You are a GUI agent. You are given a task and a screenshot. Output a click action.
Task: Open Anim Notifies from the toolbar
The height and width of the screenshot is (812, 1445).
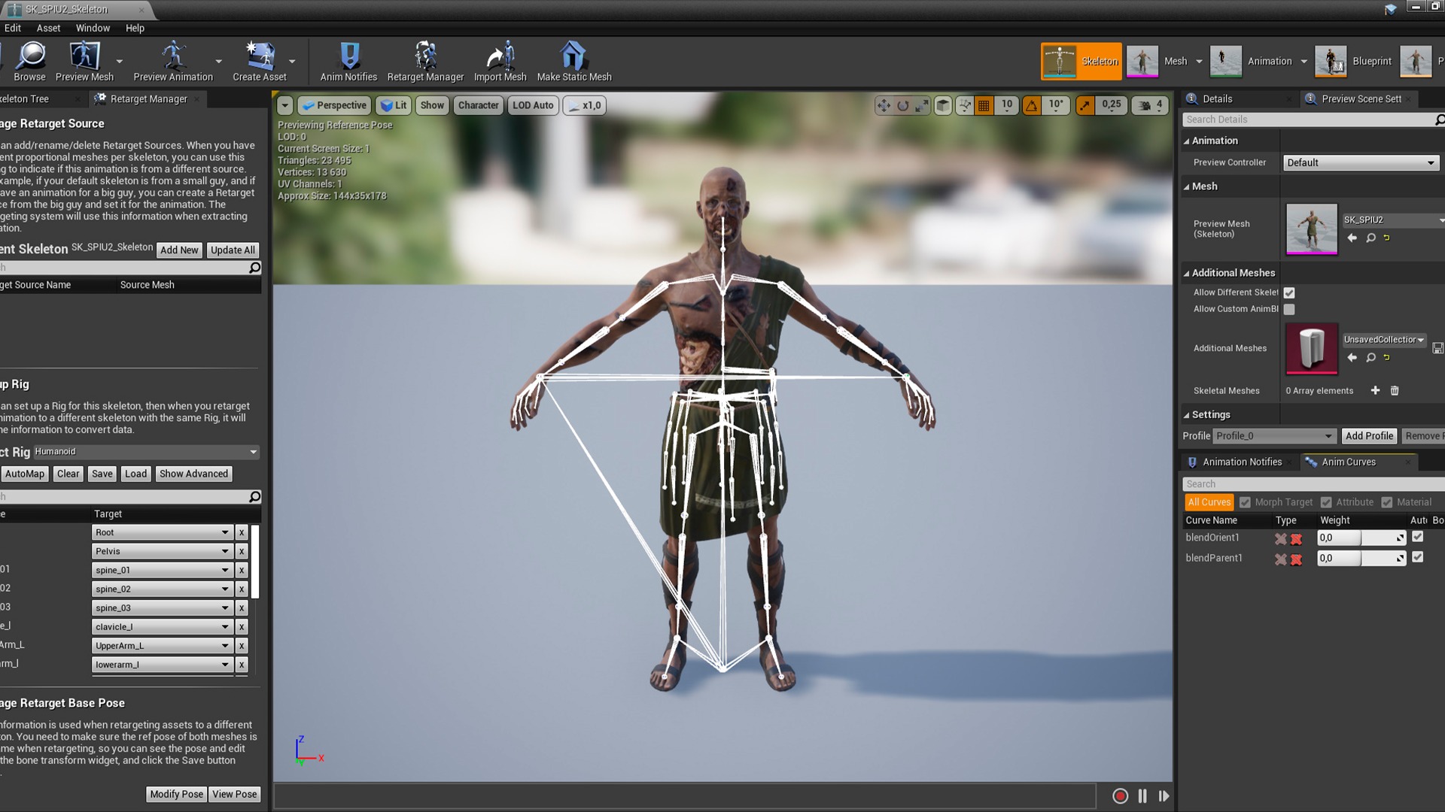tap(348, 61)
